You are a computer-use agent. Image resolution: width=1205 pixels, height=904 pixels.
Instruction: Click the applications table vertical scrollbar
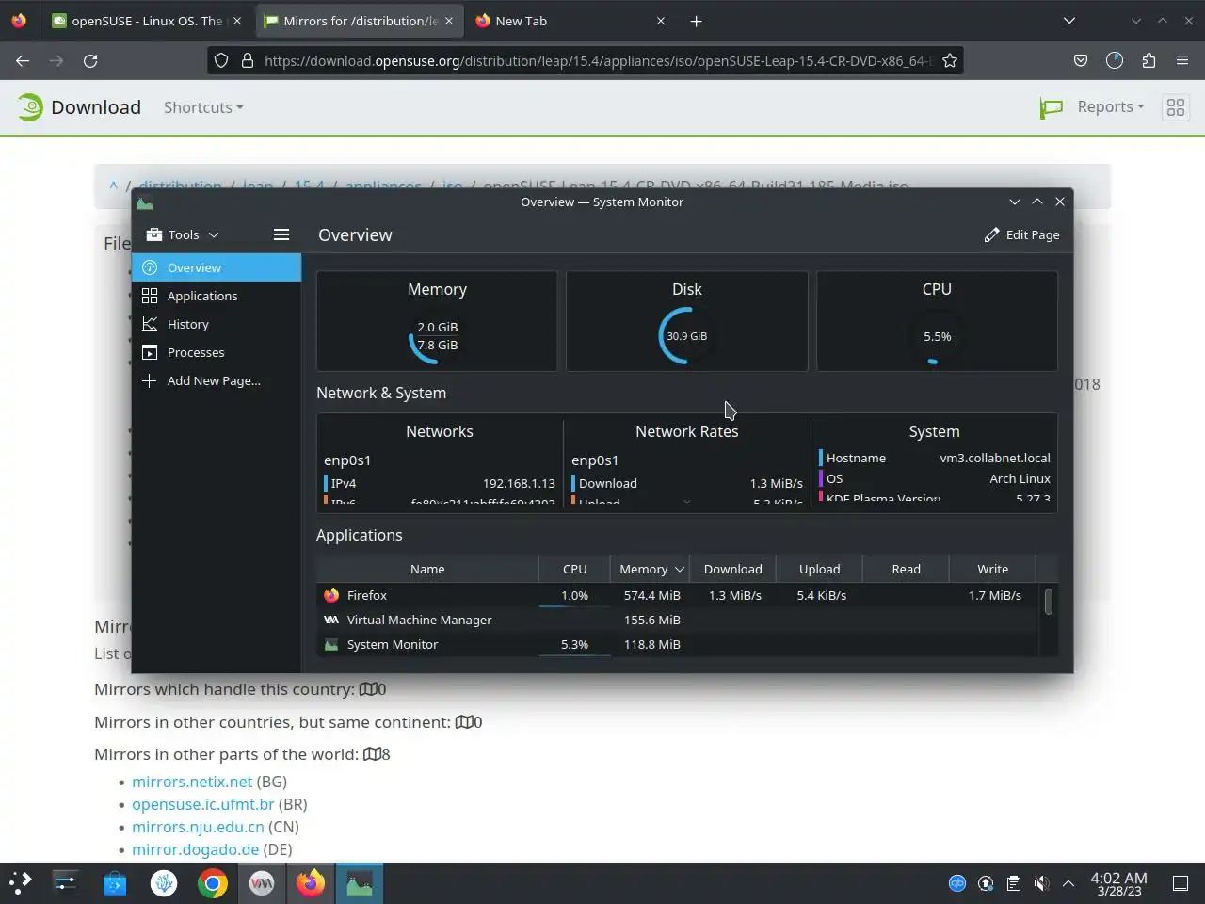[1048, 601]
